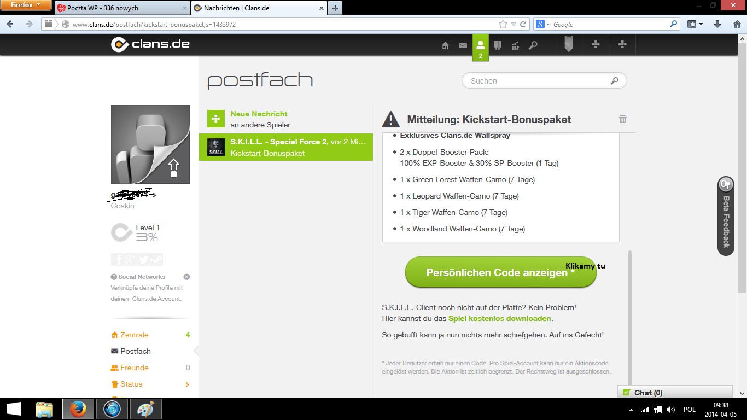
Task: Click the Social Networks help question mark
Action: 114,277
